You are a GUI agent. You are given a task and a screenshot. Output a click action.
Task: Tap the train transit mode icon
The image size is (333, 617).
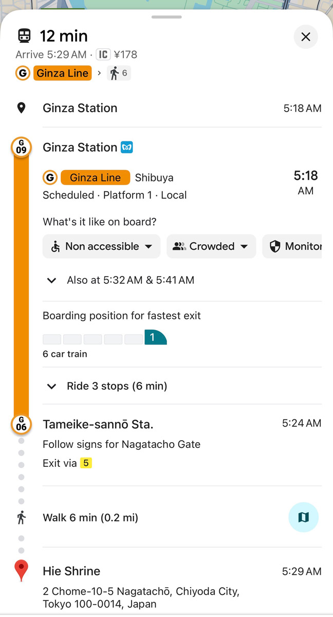[24, 36]
